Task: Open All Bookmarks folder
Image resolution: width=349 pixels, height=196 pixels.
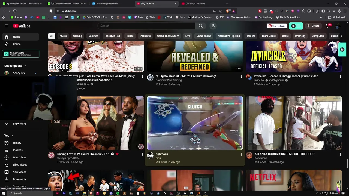Action: (x=337, y=17)
